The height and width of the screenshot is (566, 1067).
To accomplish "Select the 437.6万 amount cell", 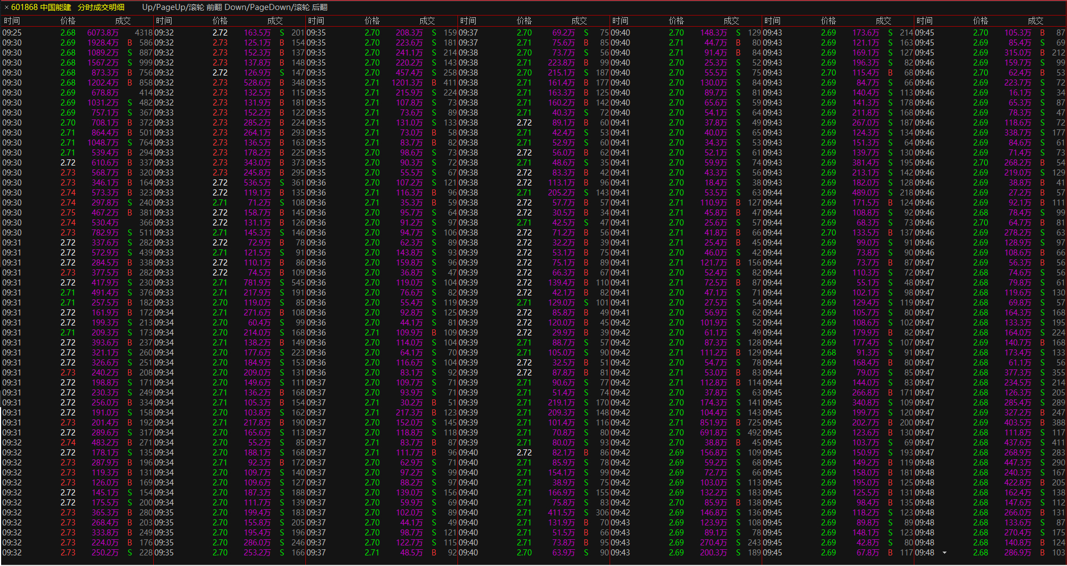I will pos(1018,443).
